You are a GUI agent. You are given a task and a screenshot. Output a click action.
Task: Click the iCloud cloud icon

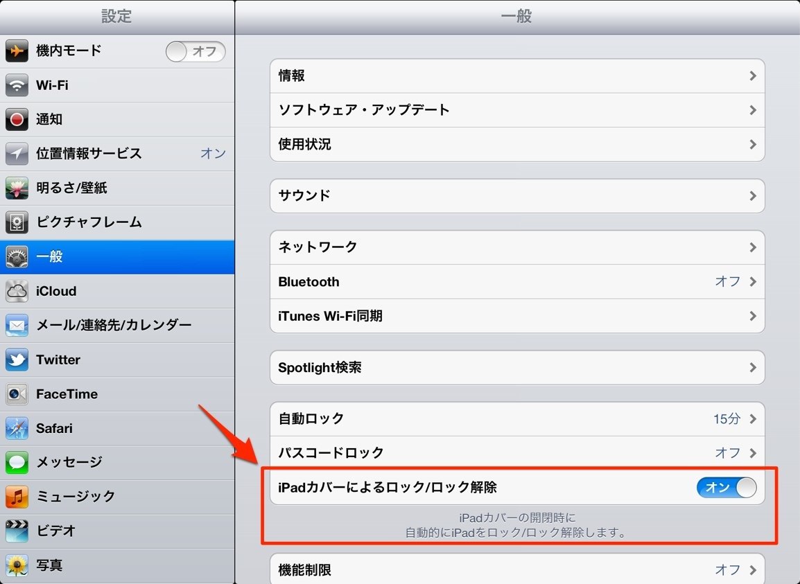[x=17, y=291]
